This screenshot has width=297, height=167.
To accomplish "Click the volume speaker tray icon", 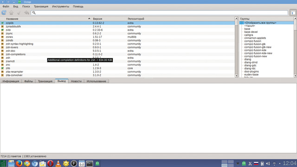I will point(268,163).
